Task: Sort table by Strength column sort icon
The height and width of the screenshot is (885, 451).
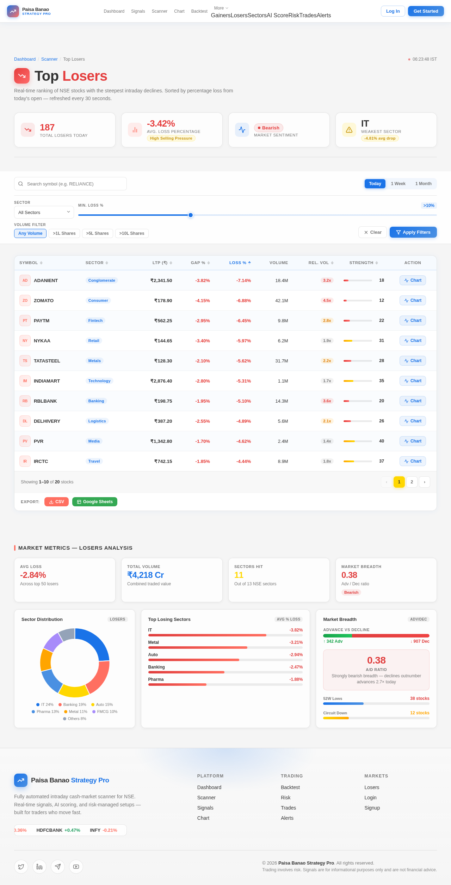Action: tap(377, 263)
